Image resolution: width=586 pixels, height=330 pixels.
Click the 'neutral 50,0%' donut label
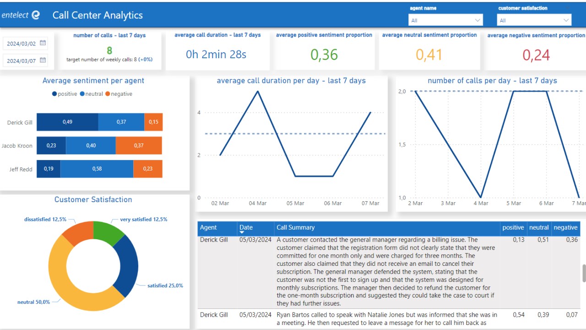pos(33,302)
